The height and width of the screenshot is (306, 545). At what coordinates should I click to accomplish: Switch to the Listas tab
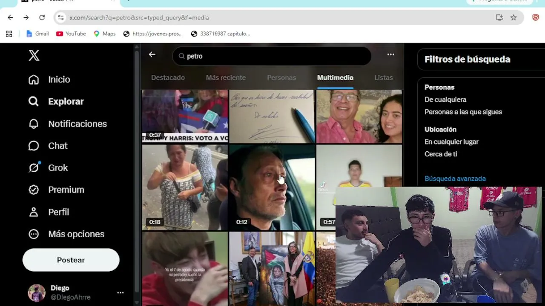click(384, 78)
